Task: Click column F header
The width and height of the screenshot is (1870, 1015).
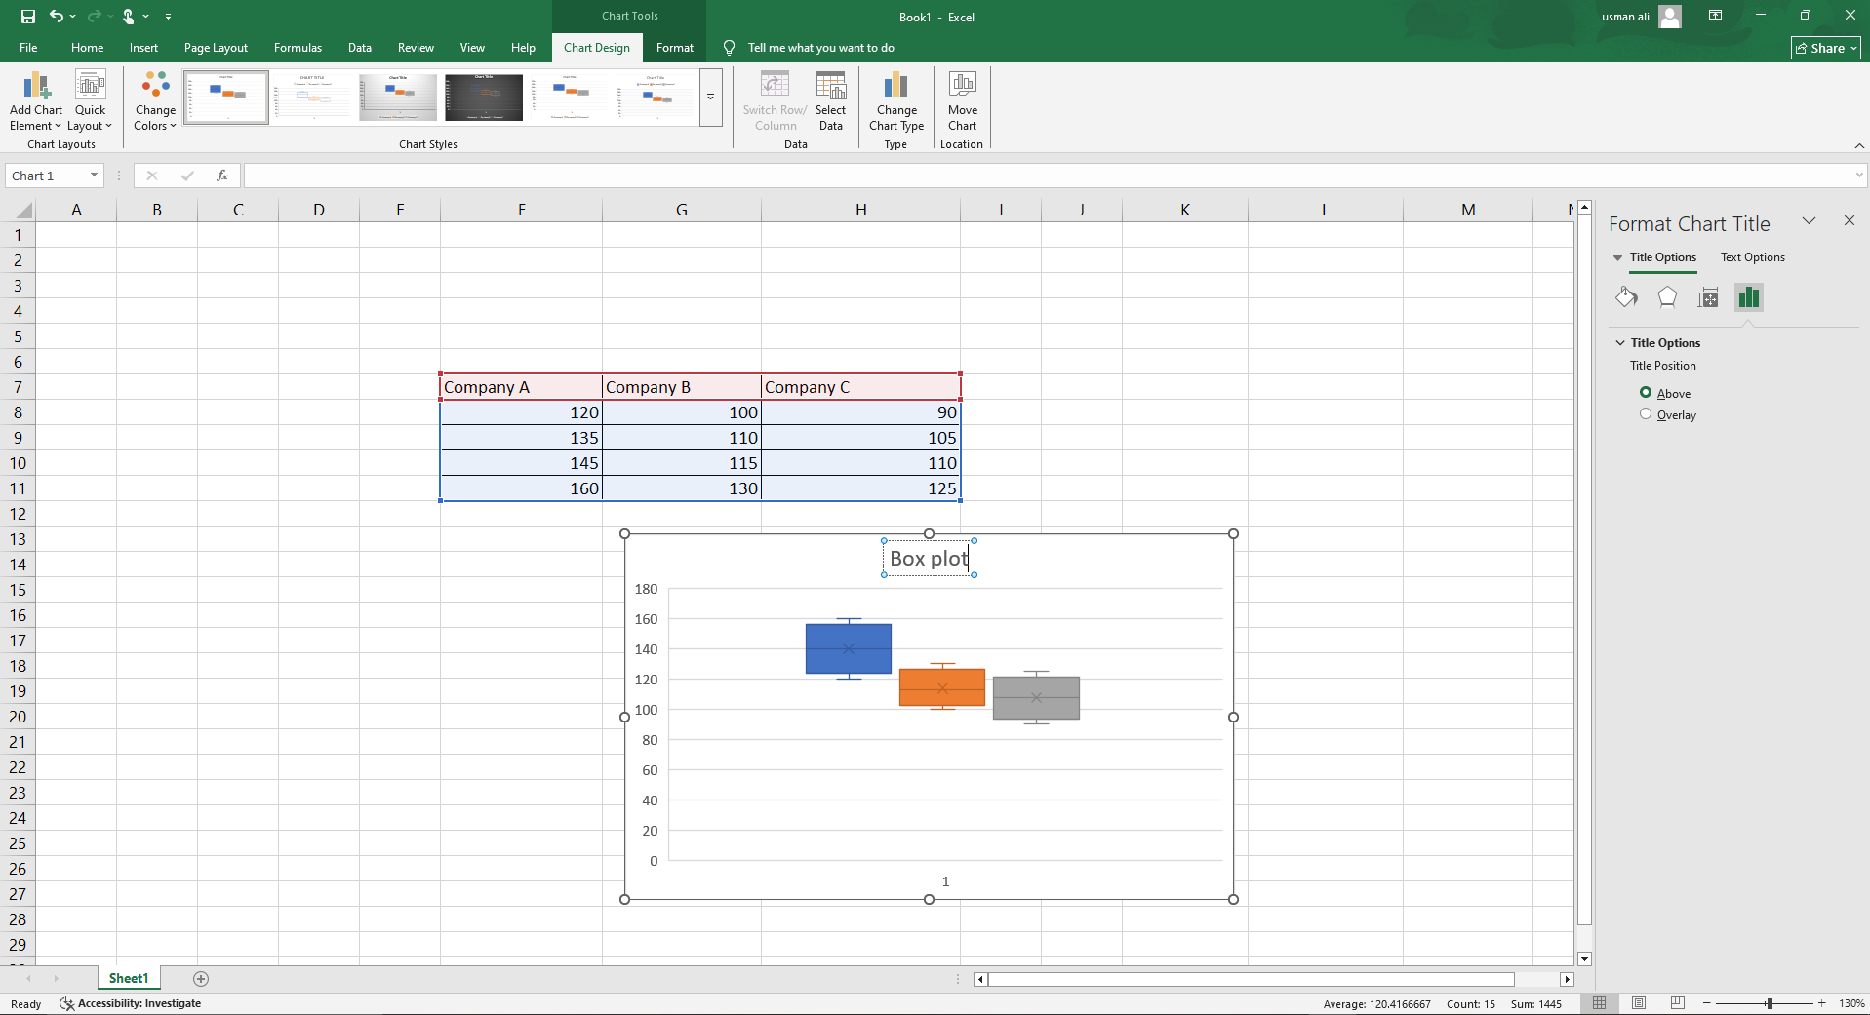Action: (521, 210)
